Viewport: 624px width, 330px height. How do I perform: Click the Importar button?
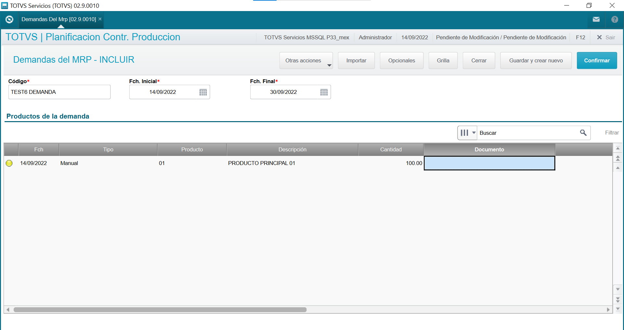356,60
